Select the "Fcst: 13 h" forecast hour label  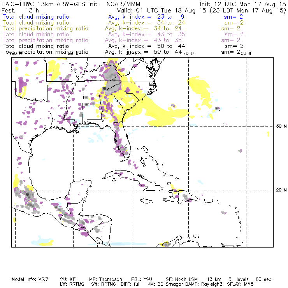pyautogui.click(x=20, y=10)
